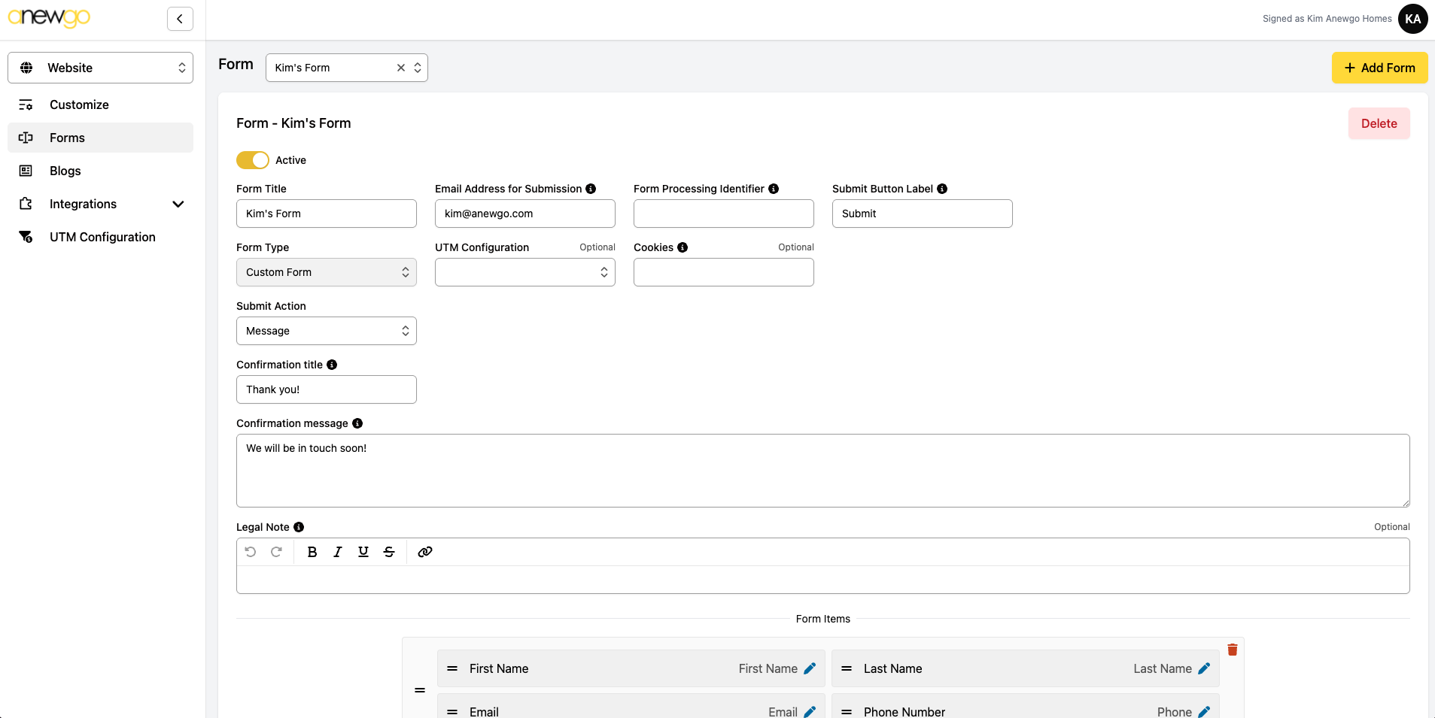Click the Email Address for Submission field

pyautogui.click(x=525, y=214)
